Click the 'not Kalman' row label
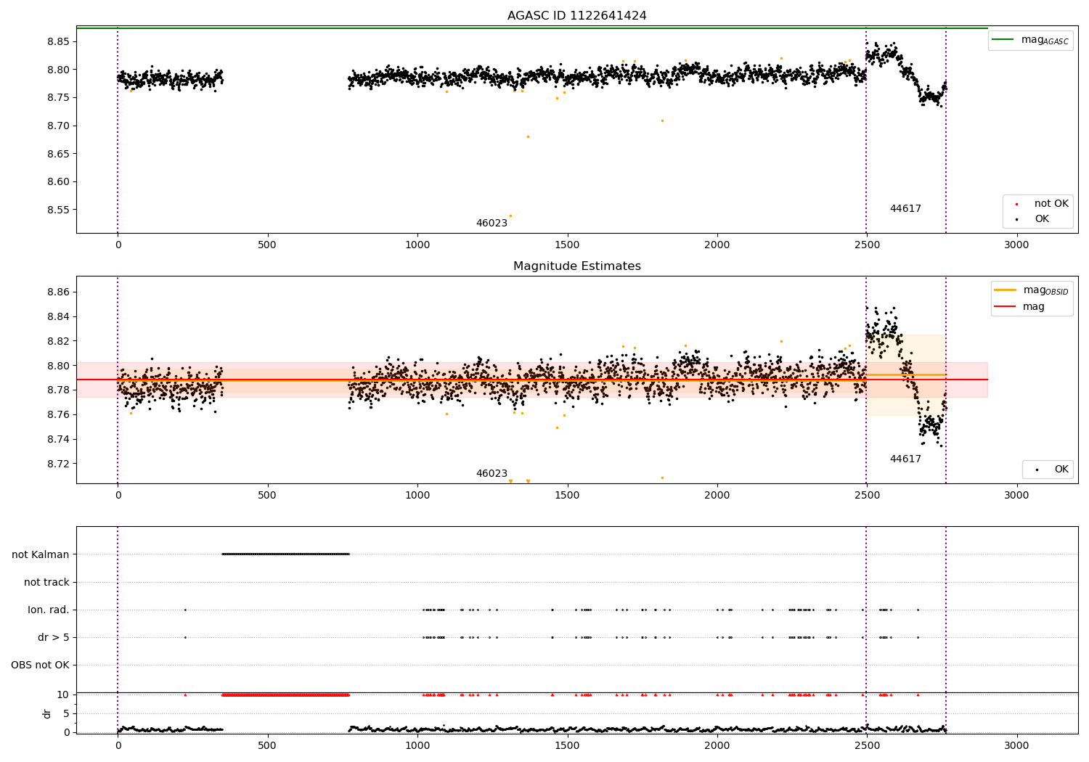 coord(41,554)
